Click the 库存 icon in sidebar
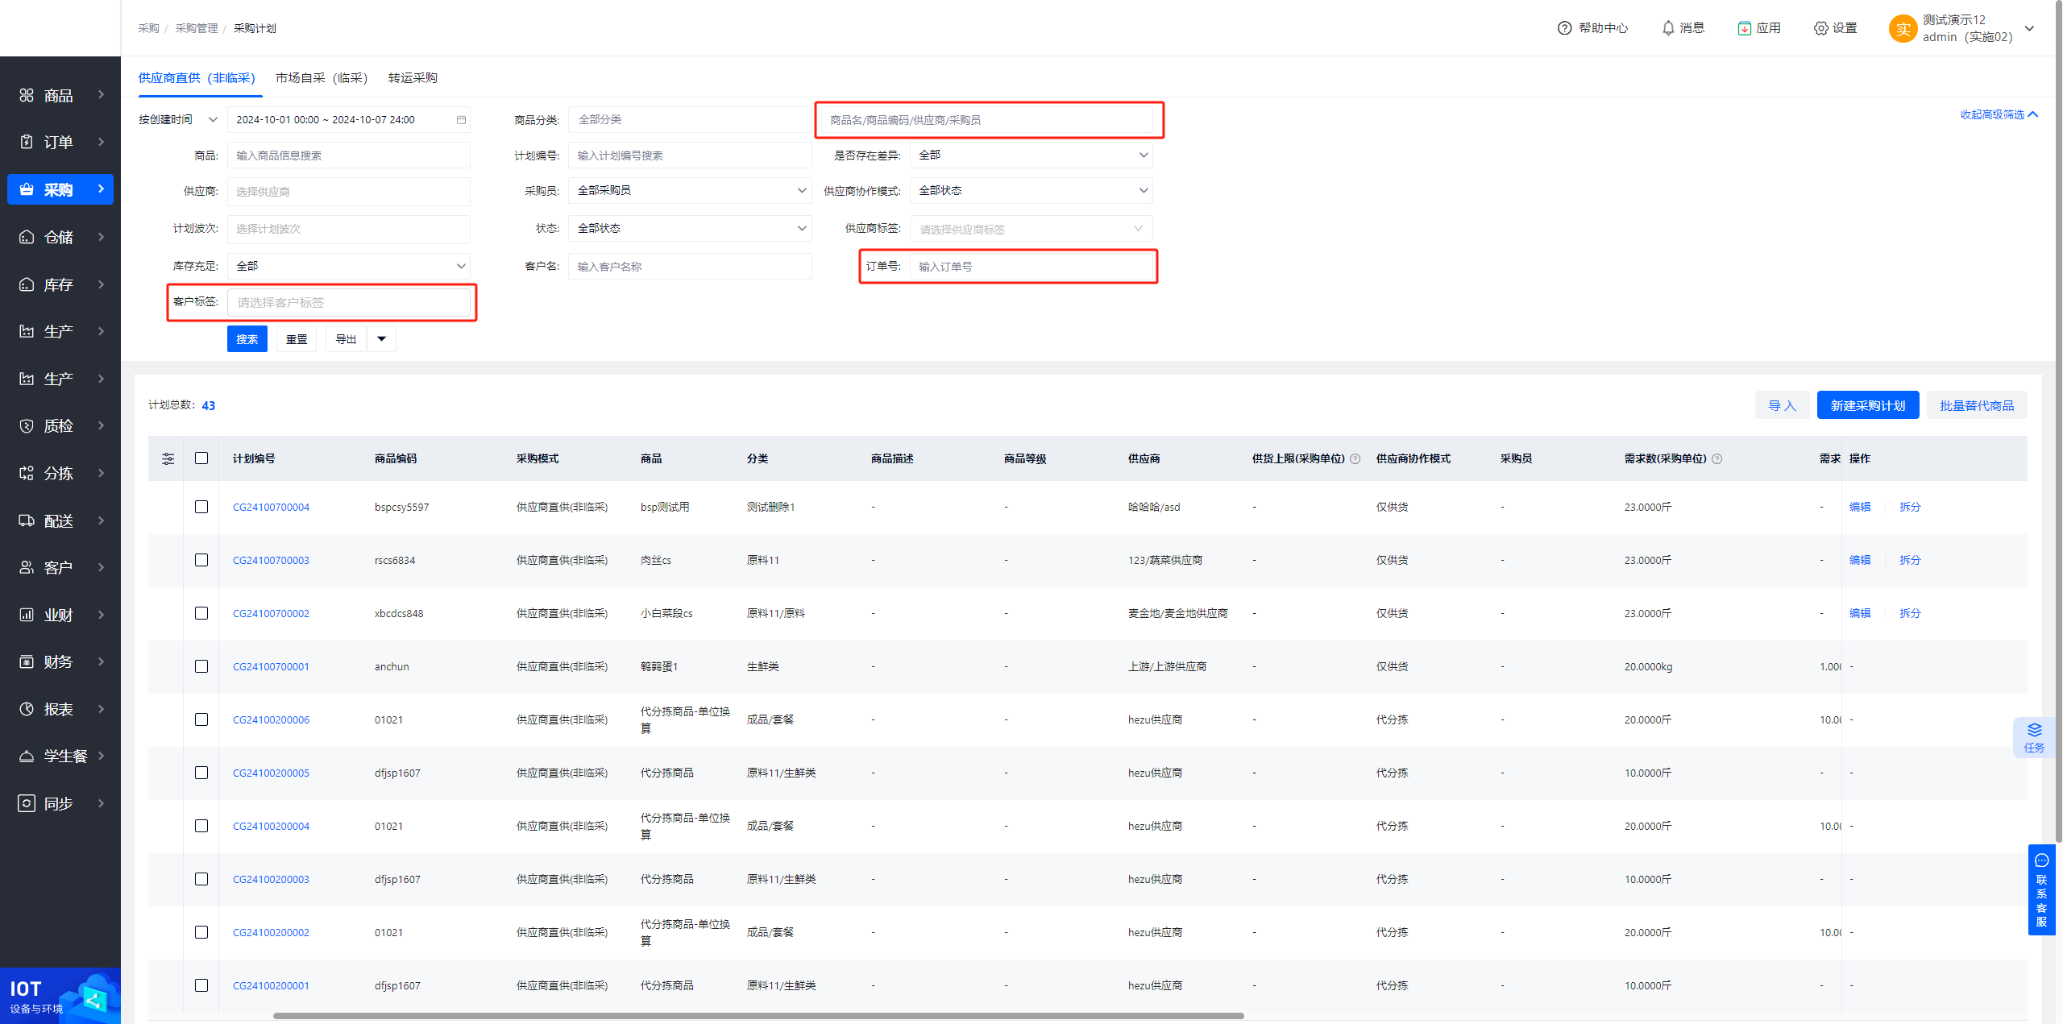 pos(27,284)
